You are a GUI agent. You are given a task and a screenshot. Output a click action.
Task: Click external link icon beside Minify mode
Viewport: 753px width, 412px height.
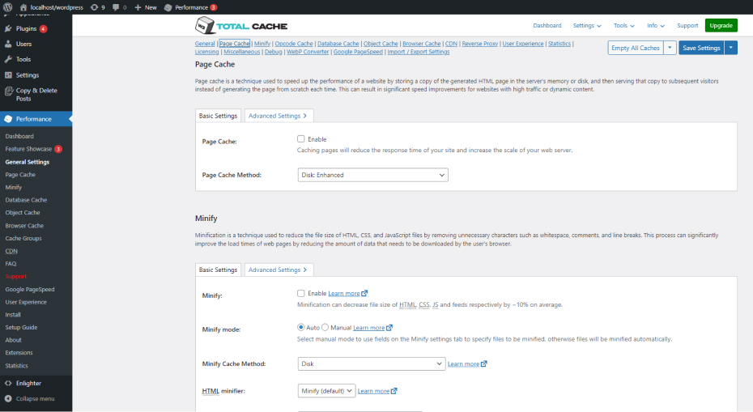click(389, 328)
